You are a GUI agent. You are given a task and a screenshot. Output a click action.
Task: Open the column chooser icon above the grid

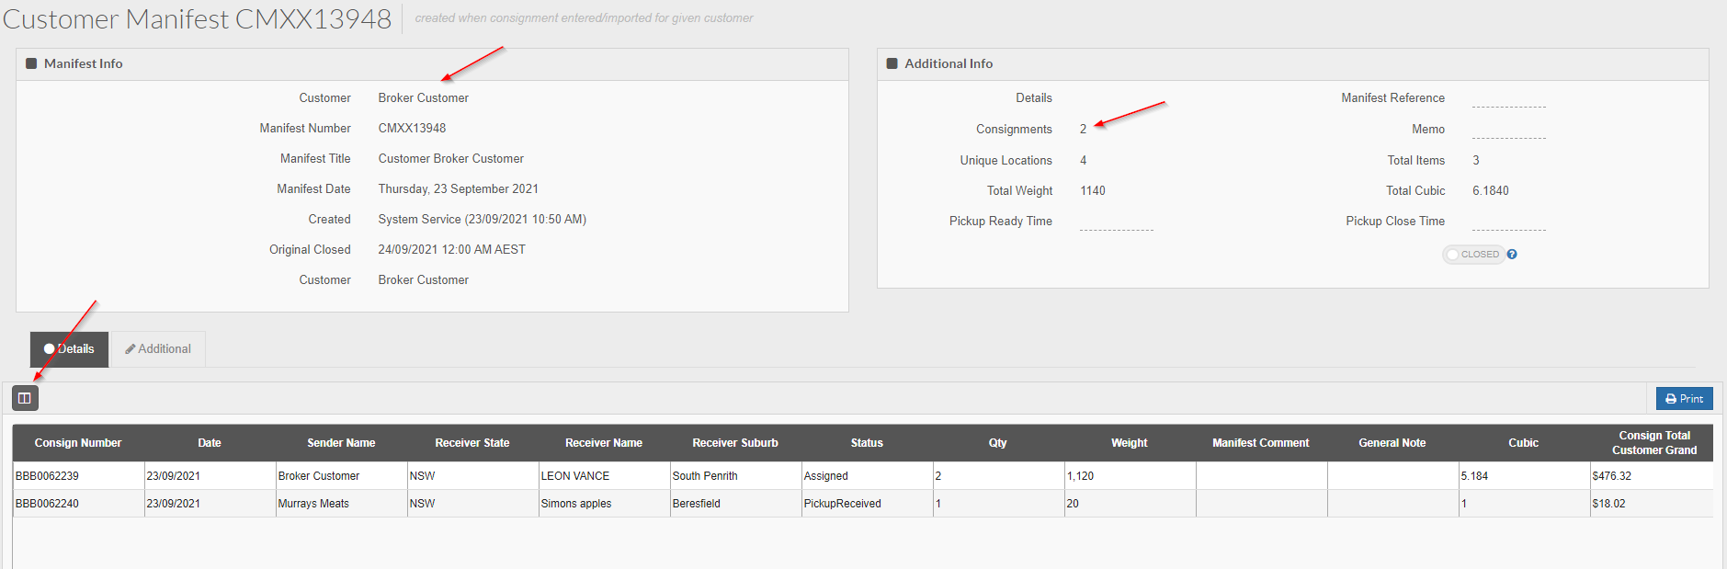pos(25,398)
